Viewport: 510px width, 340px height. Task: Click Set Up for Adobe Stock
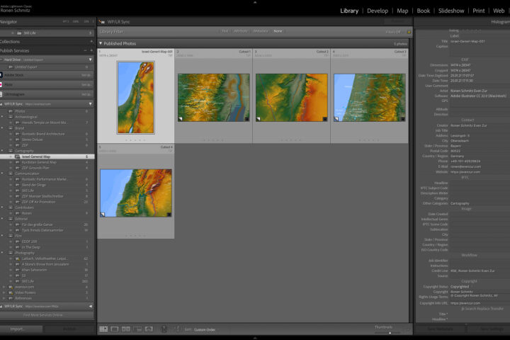coord(86,75)
